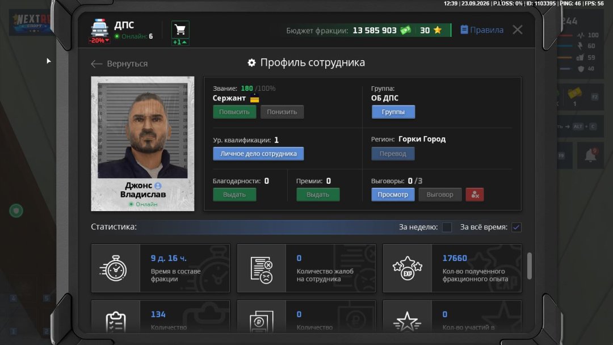Click the 9 д. 16 ч. time value

(169, 258)
